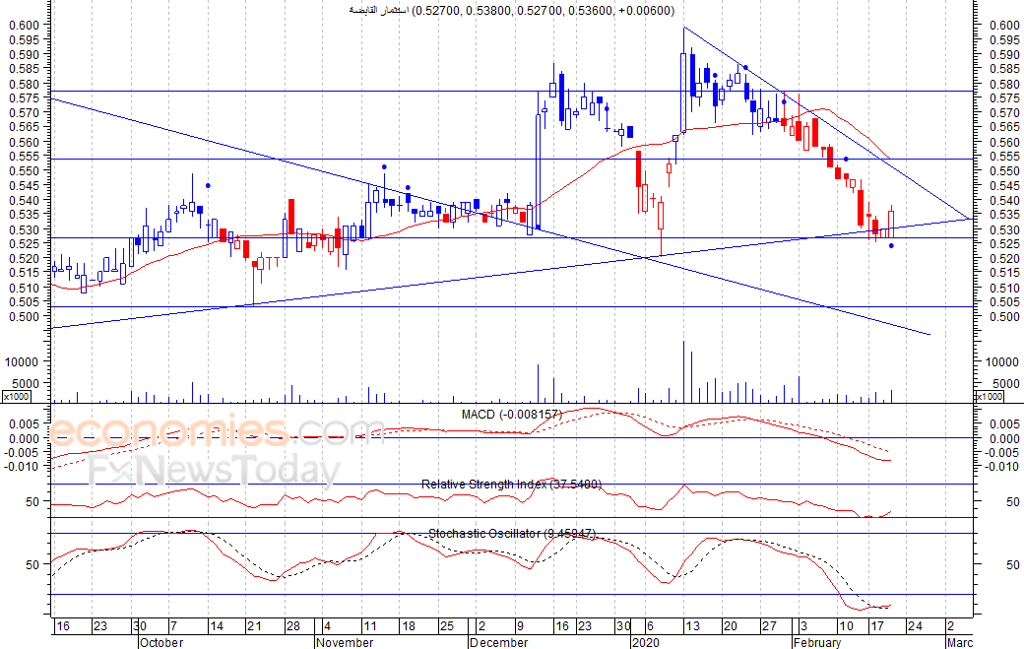Click the last candlestick at chart's right end
The width and height of the screenshot is (1024, 649).
(891, 221)
